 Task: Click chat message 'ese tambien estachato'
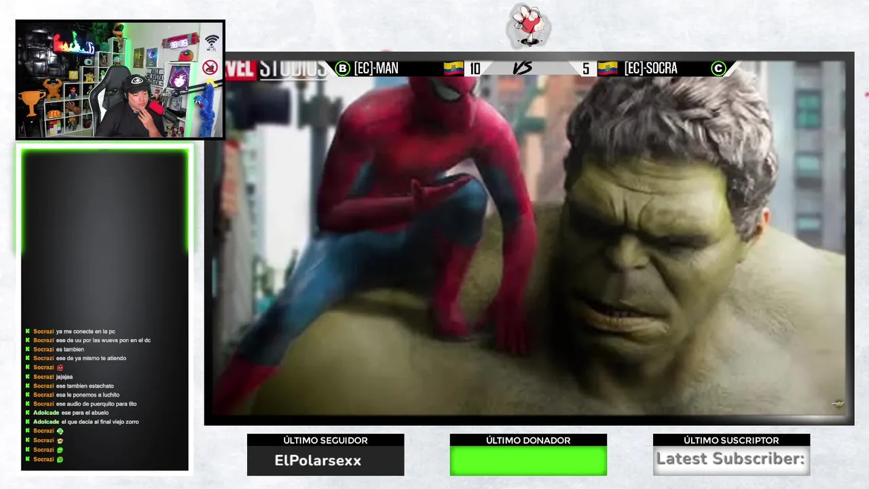click(x=85, y=386)
